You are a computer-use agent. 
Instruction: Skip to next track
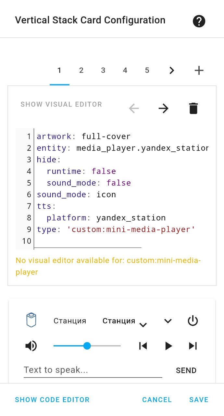tap(193, 346)
